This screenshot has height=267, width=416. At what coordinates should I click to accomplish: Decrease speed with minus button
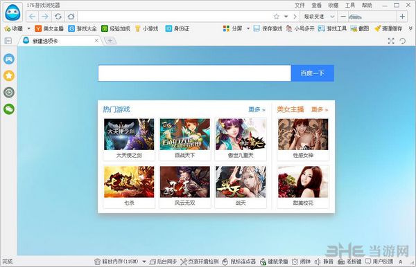click(343, 17)
